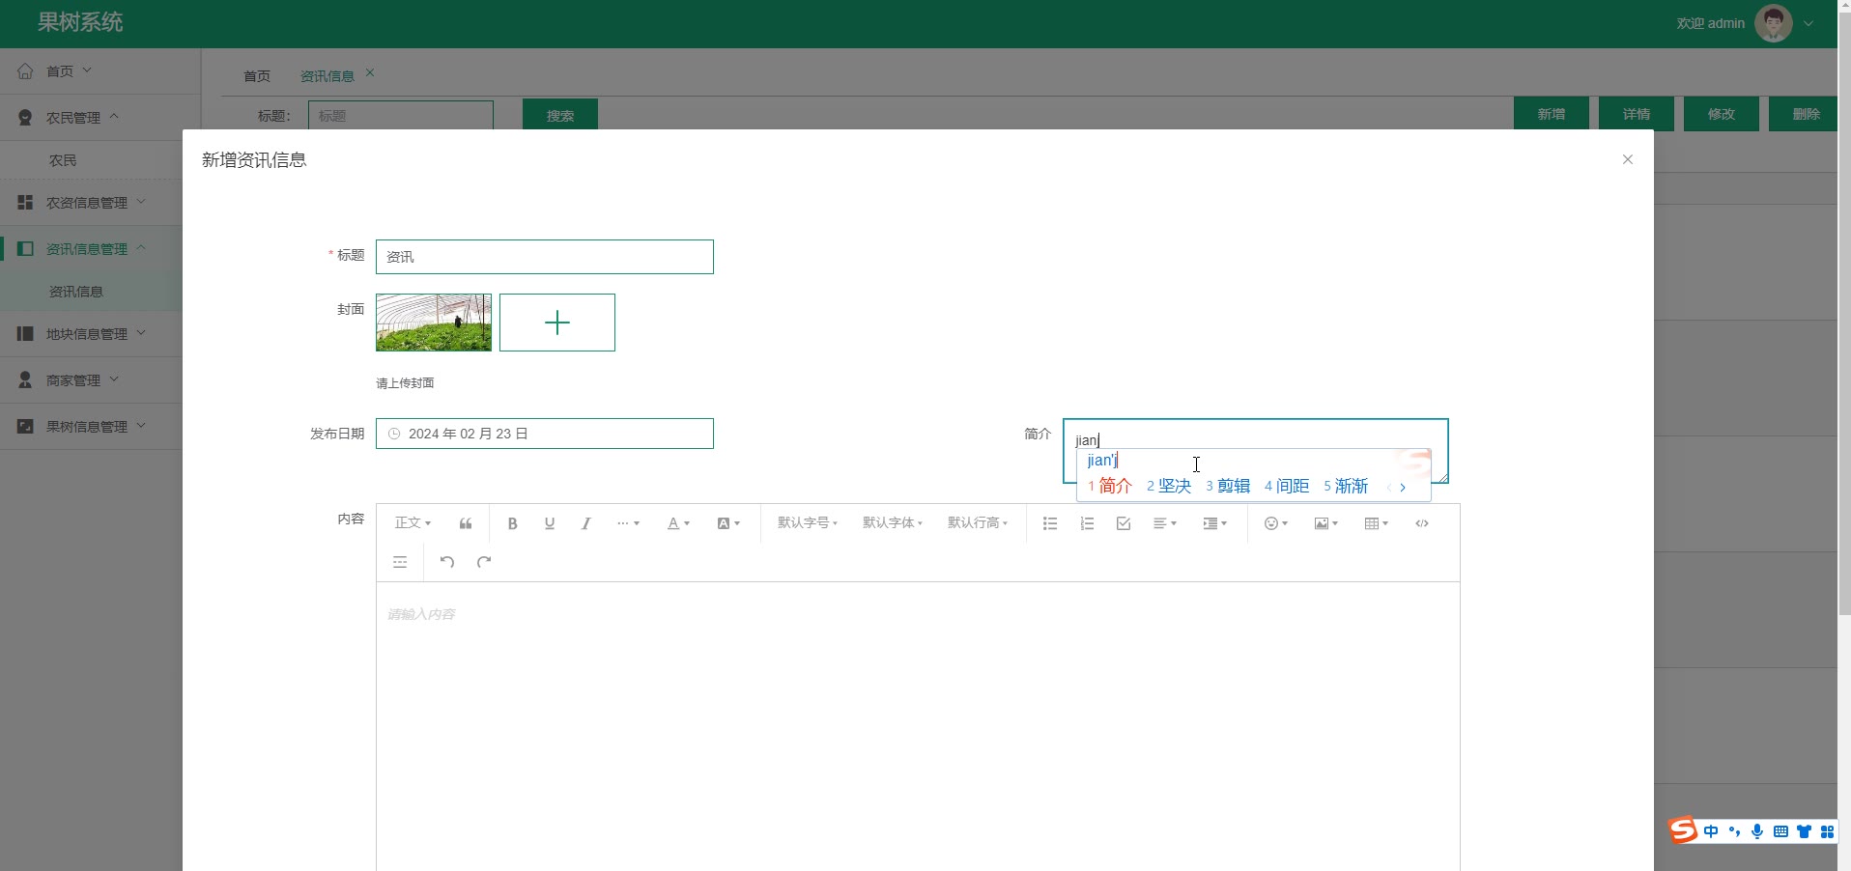Open the 发布日期 date picker
1851x871 pixels.
click(545, 434)
